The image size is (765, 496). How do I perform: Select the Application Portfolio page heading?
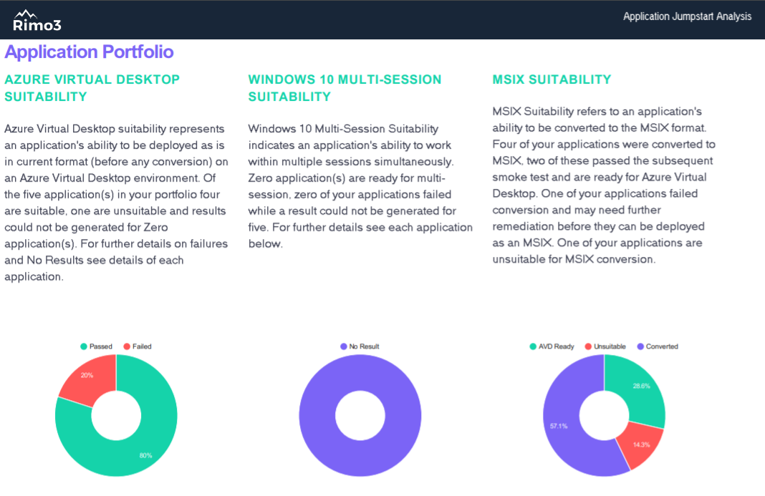(x=89, y=52)
